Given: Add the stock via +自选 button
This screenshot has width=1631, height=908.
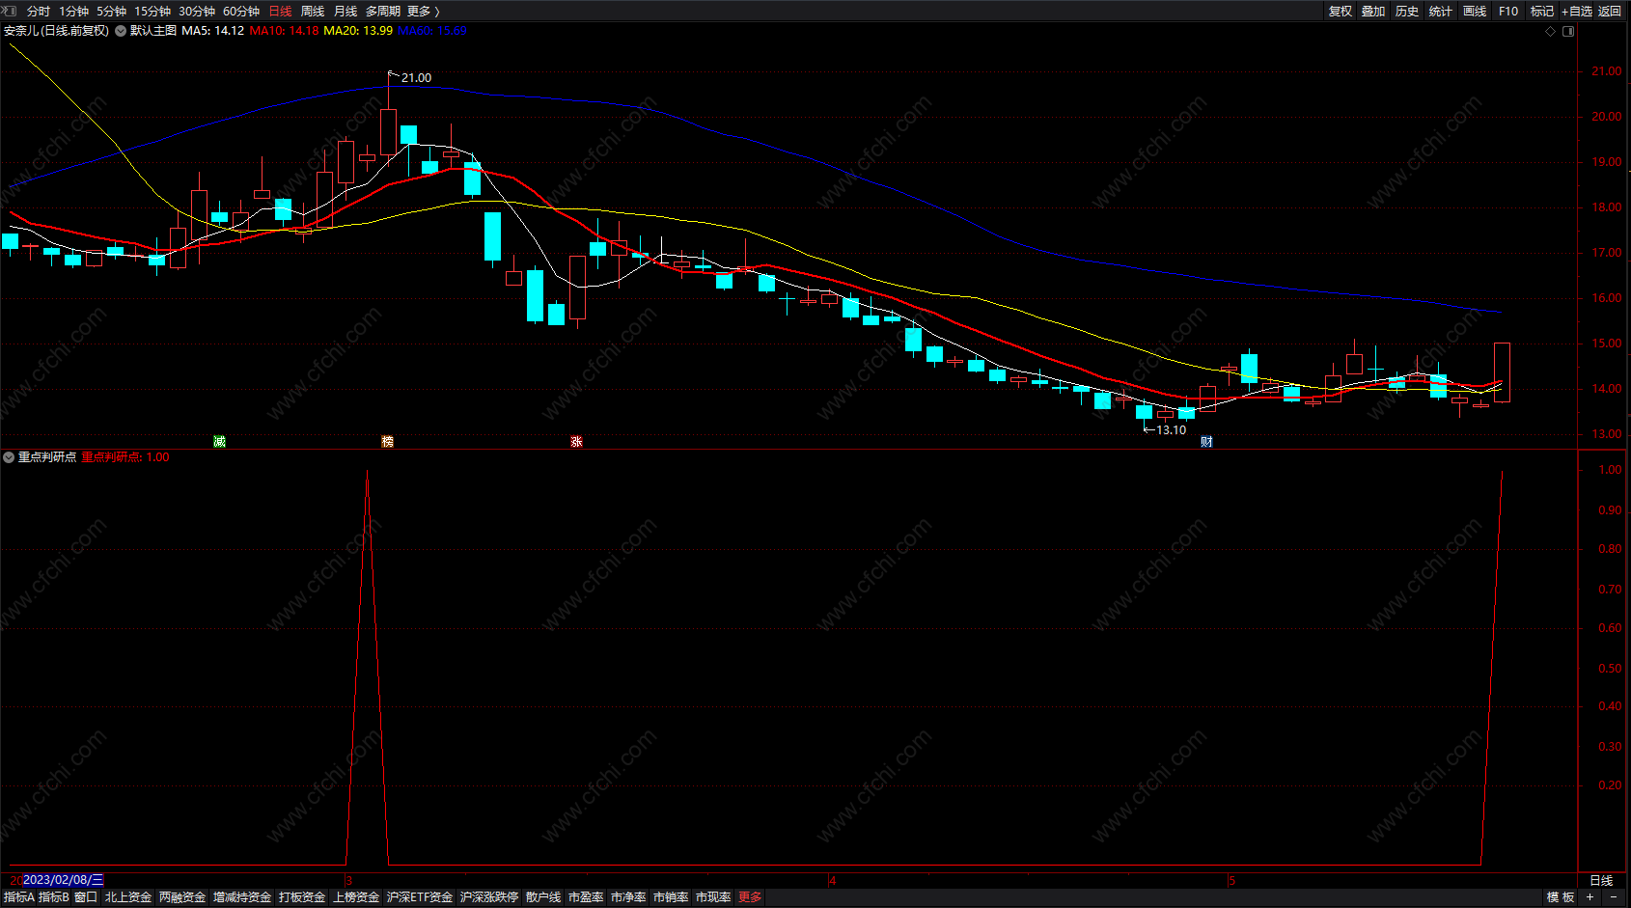Looking at the screenshot, I should tap(1576, 11).
